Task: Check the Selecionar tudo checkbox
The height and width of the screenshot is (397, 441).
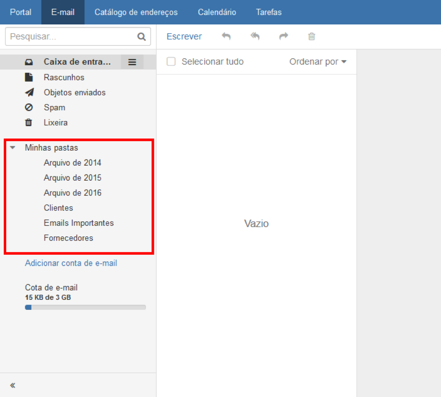Action: point(171,62)
